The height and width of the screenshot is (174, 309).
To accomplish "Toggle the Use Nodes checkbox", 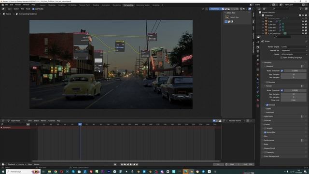I will tap(33, 9).
